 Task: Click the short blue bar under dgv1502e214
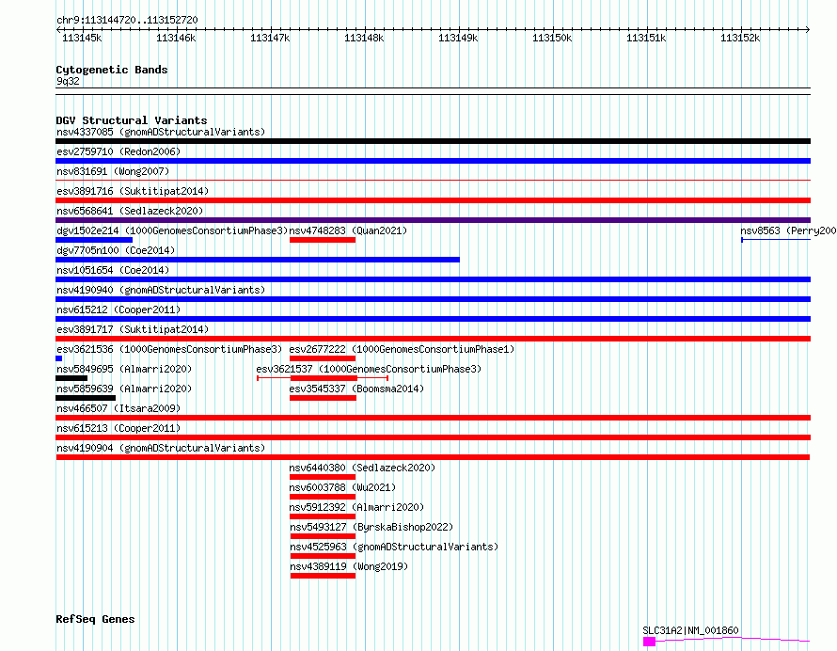[94, 240]
